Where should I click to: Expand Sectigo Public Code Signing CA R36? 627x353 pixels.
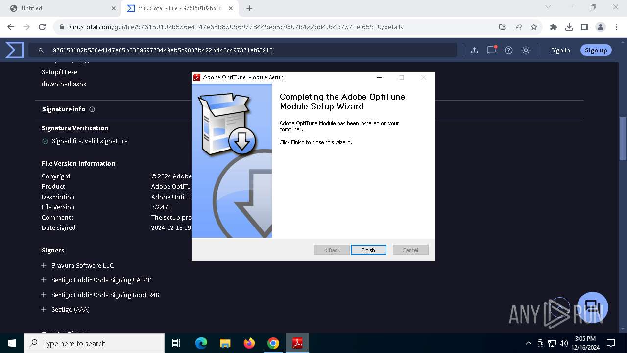(x=44, y=280)
